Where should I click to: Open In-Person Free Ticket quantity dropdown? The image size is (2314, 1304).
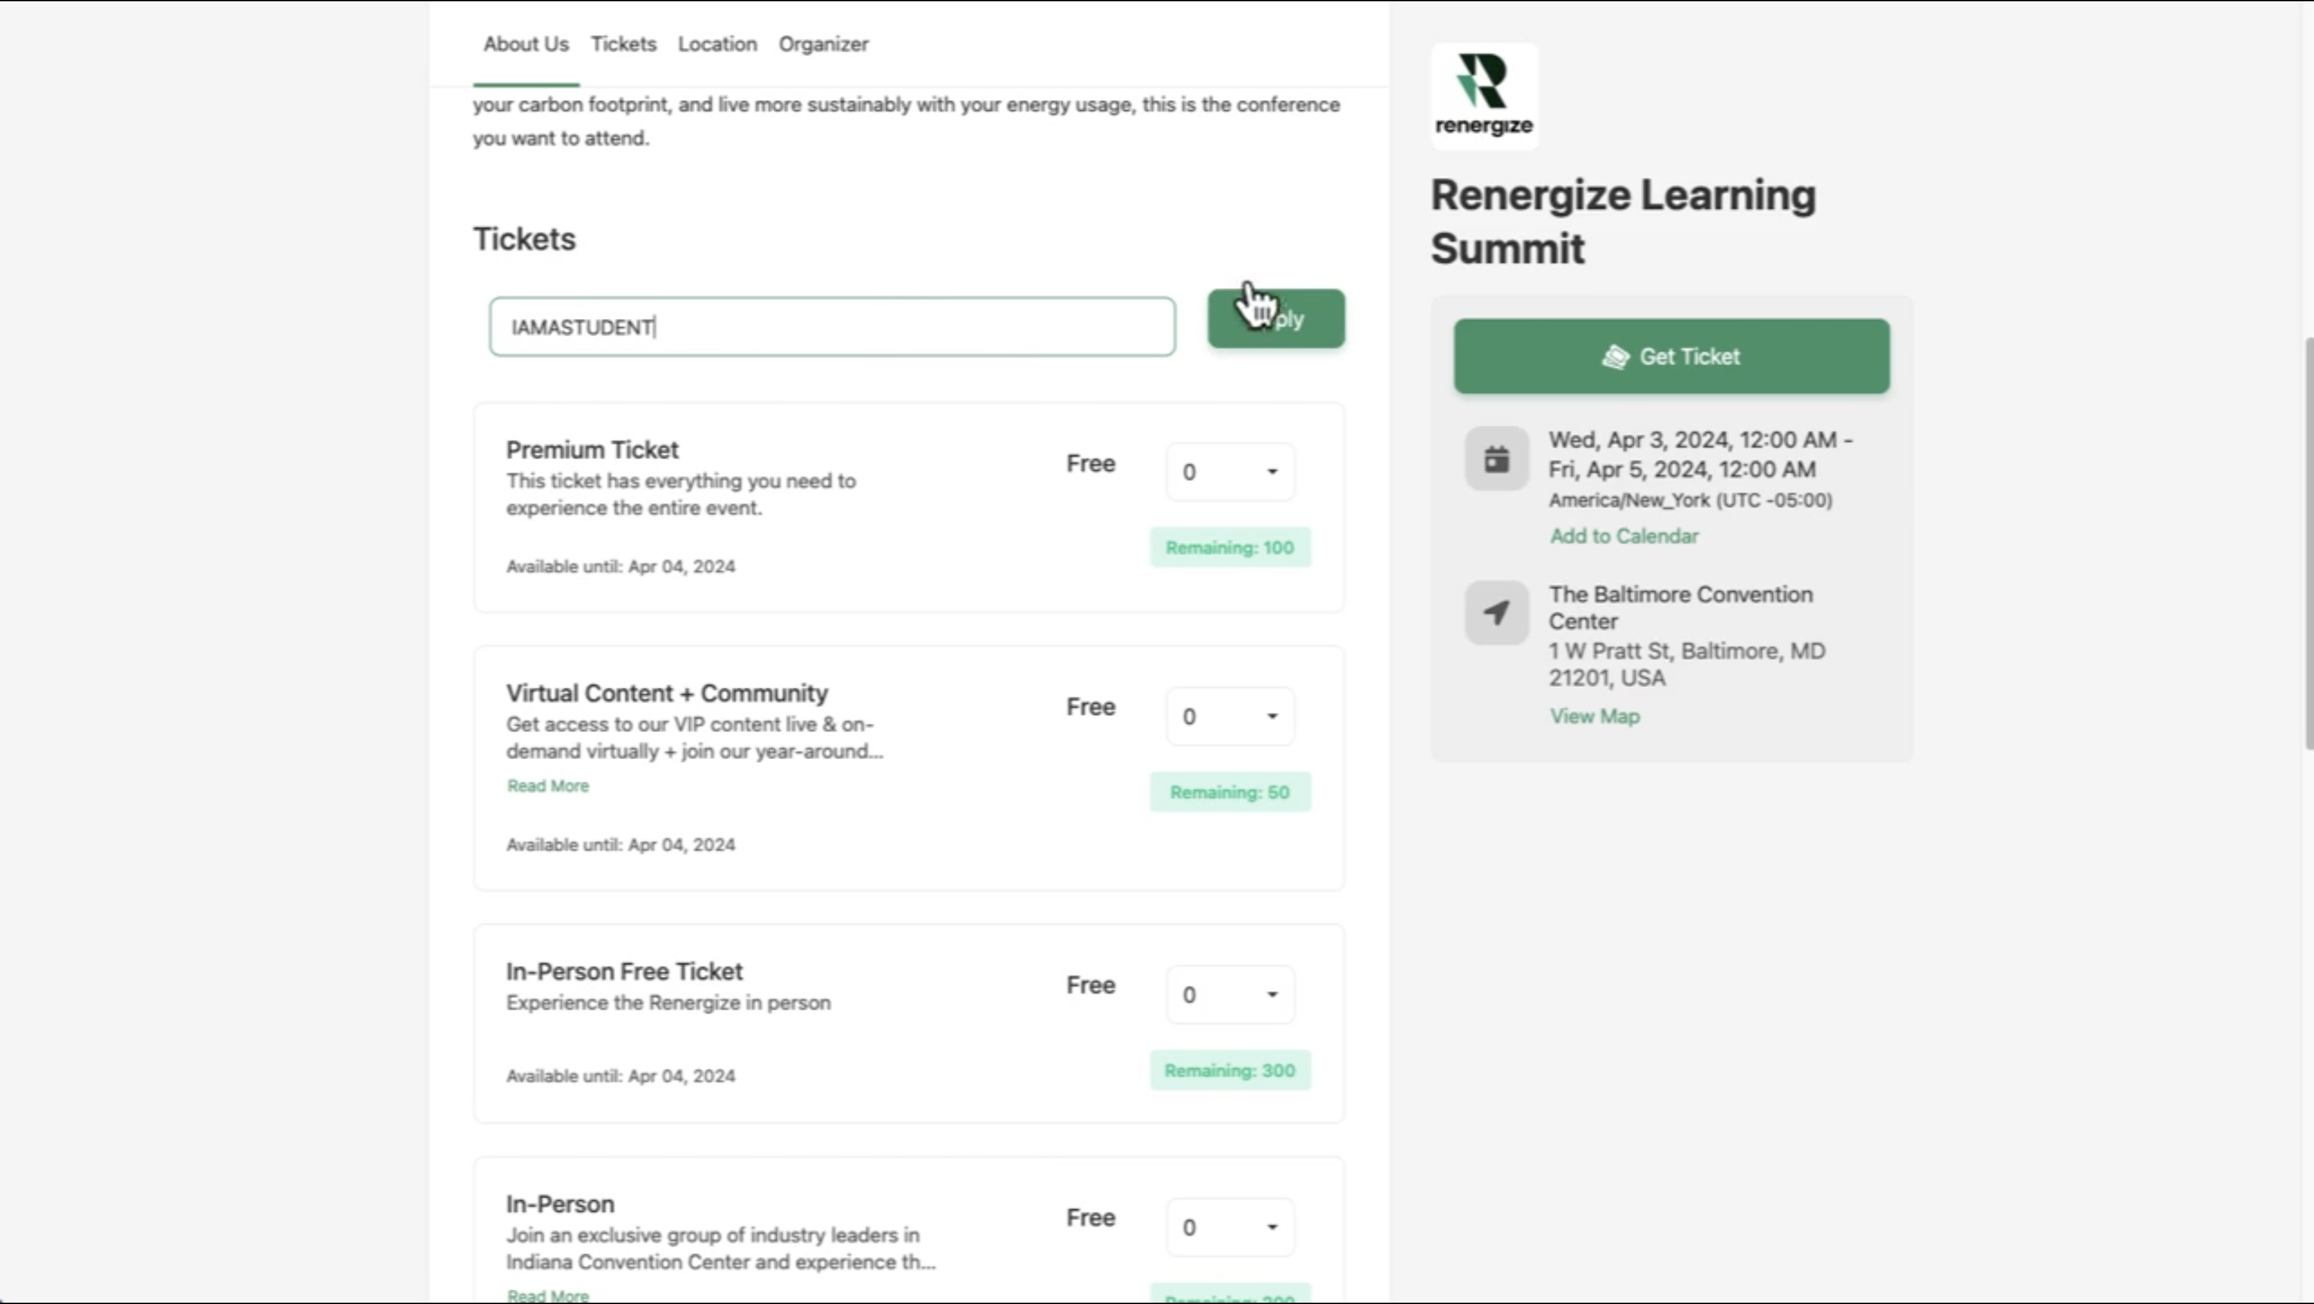click(1230, 994)
